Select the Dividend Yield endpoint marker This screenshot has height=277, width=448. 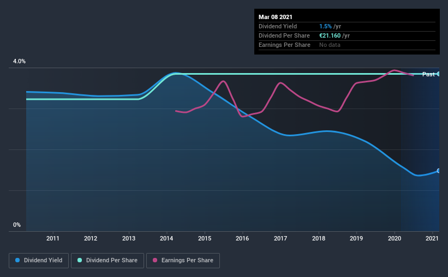pyautogui.click(x=438, y=171)
